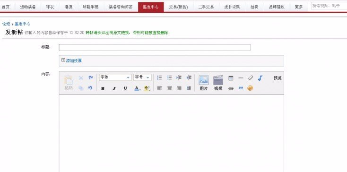The height and width of the screenshot is (172, 347).
Task: Insert an image (图片)
Action: click(204, 83)
